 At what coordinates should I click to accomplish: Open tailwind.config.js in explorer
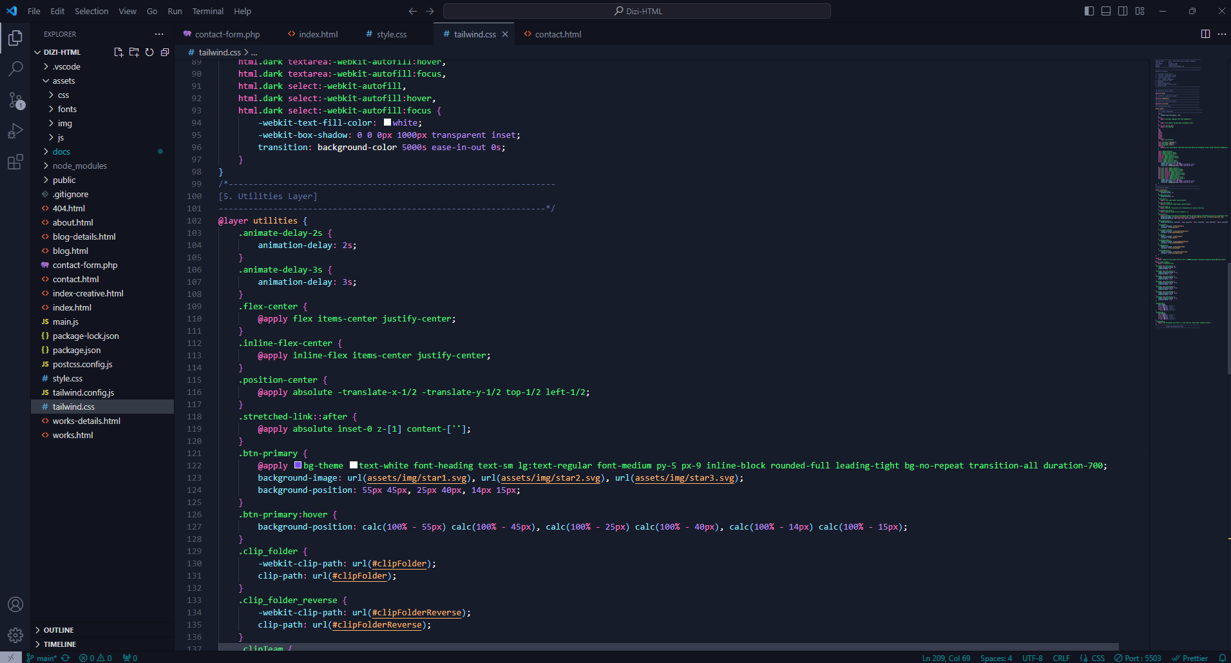pyautogui.click(x=83, y=392)
